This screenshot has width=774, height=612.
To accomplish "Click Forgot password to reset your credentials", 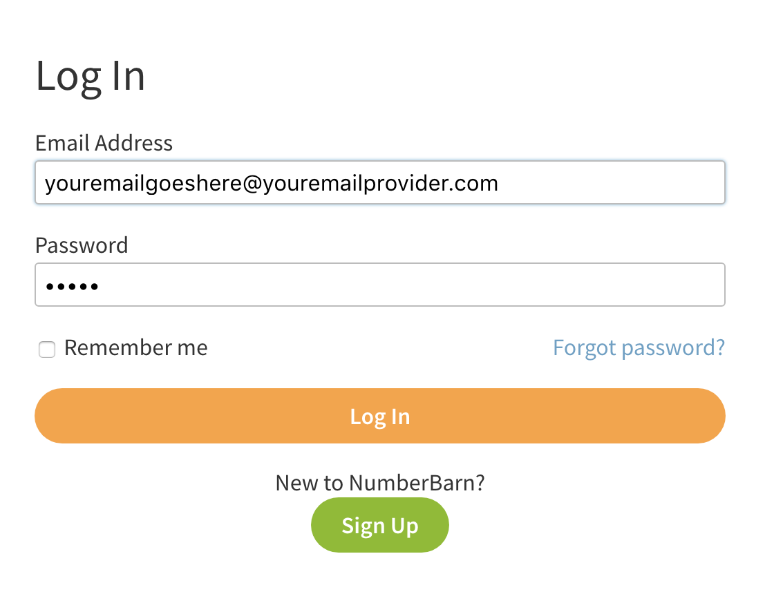I will click(639, 347).
